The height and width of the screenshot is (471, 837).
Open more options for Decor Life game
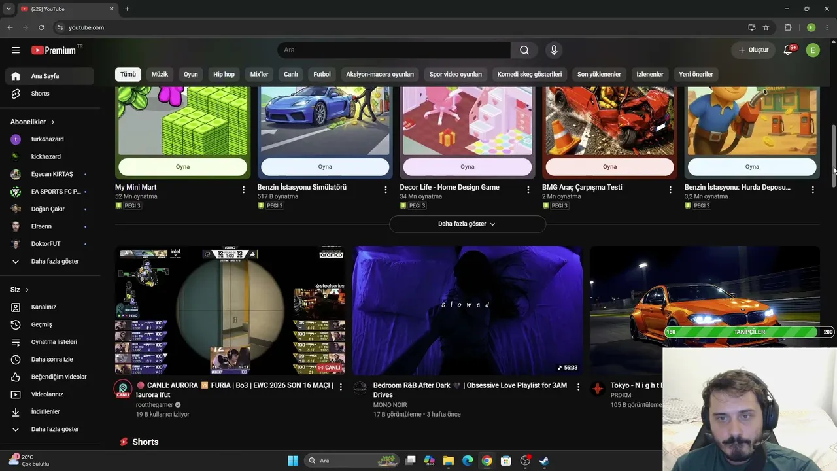pos(528,190)
